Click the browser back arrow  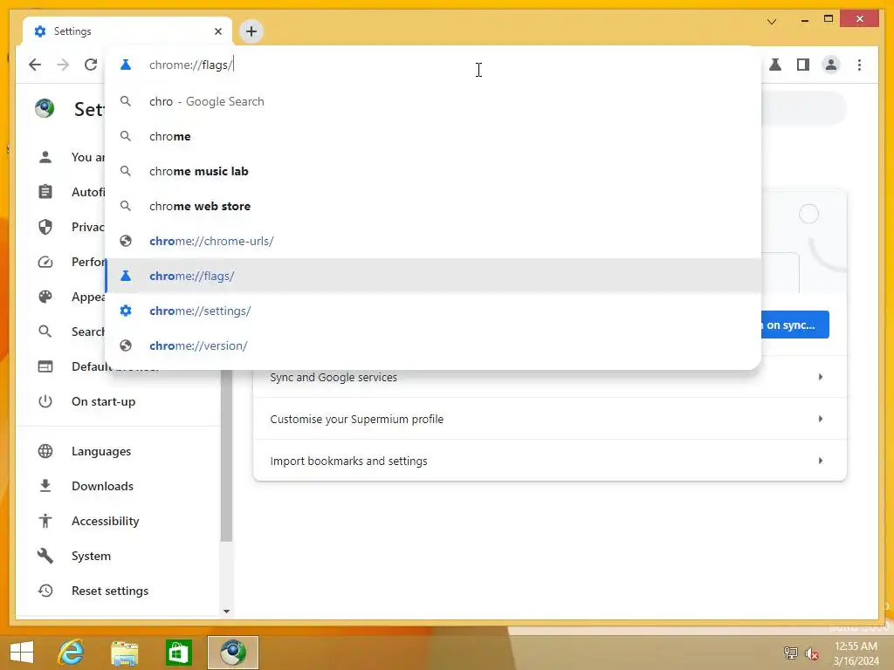click(35, 65)
